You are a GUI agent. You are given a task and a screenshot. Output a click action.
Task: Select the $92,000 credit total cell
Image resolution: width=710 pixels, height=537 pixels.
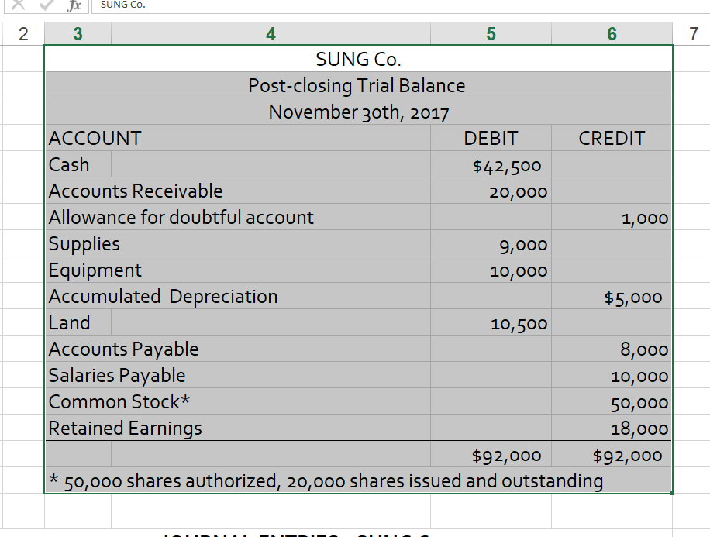pyautogui.click(x=612, y=453)
